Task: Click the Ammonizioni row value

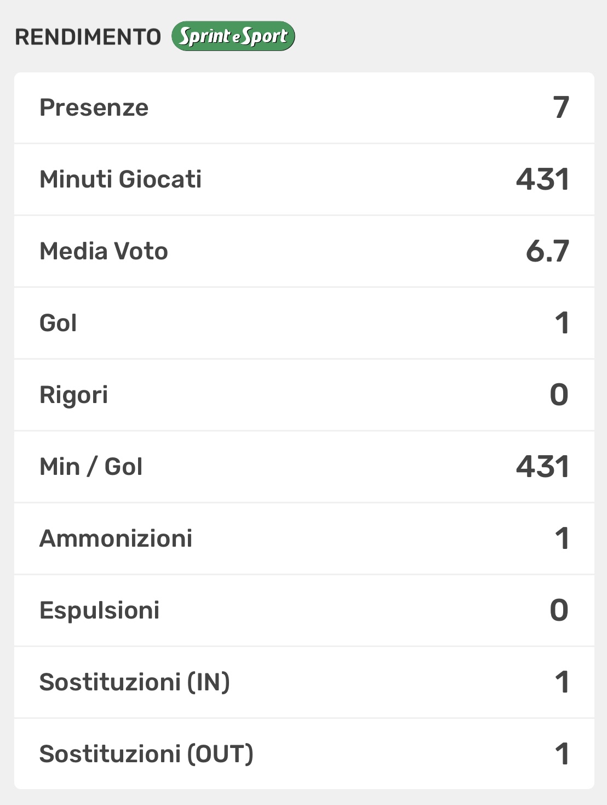Action: pos(562,538)
